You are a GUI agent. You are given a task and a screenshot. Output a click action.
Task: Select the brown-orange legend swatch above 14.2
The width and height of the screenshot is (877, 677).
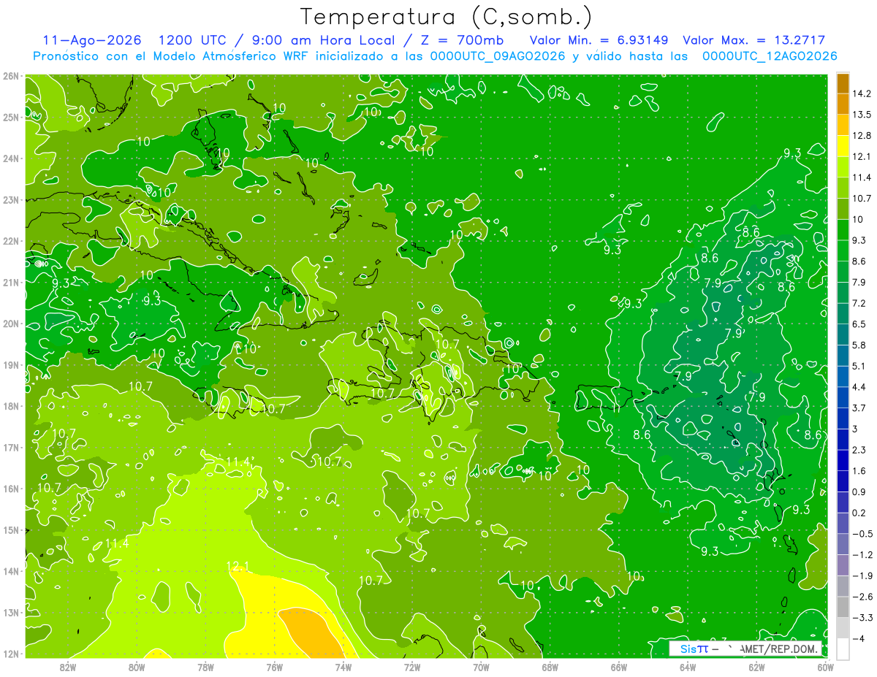tap(843, 83)
